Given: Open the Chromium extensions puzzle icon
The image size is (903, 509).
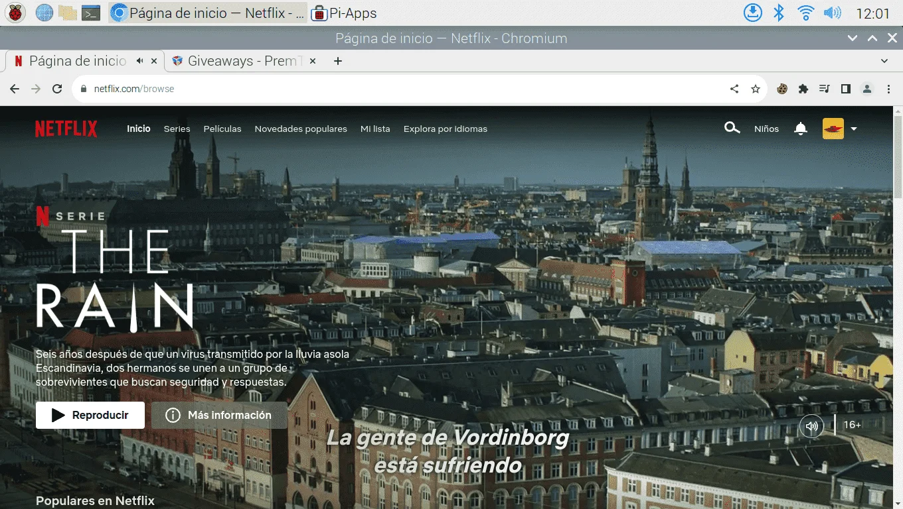Looking at the screenshot, I should 803,89.
